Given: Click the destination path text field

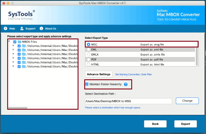Looking at the screenshot, I should [x=128, y=101].
